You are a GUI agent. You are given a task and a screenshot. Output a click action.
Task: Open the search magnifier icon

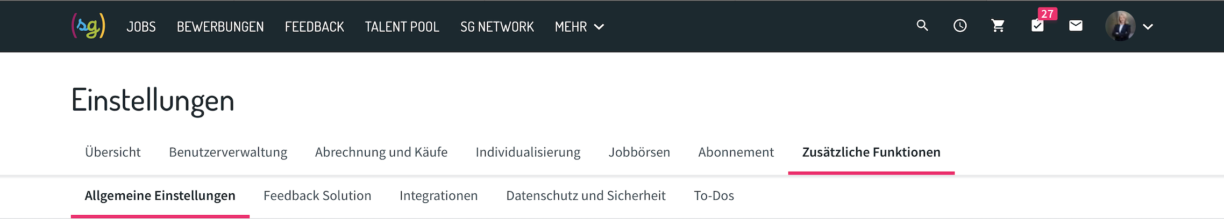(x=922, y=26)
